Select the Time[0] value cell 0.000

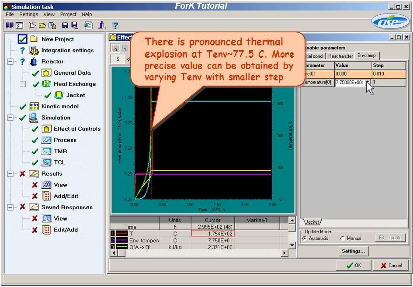(353, 74)
